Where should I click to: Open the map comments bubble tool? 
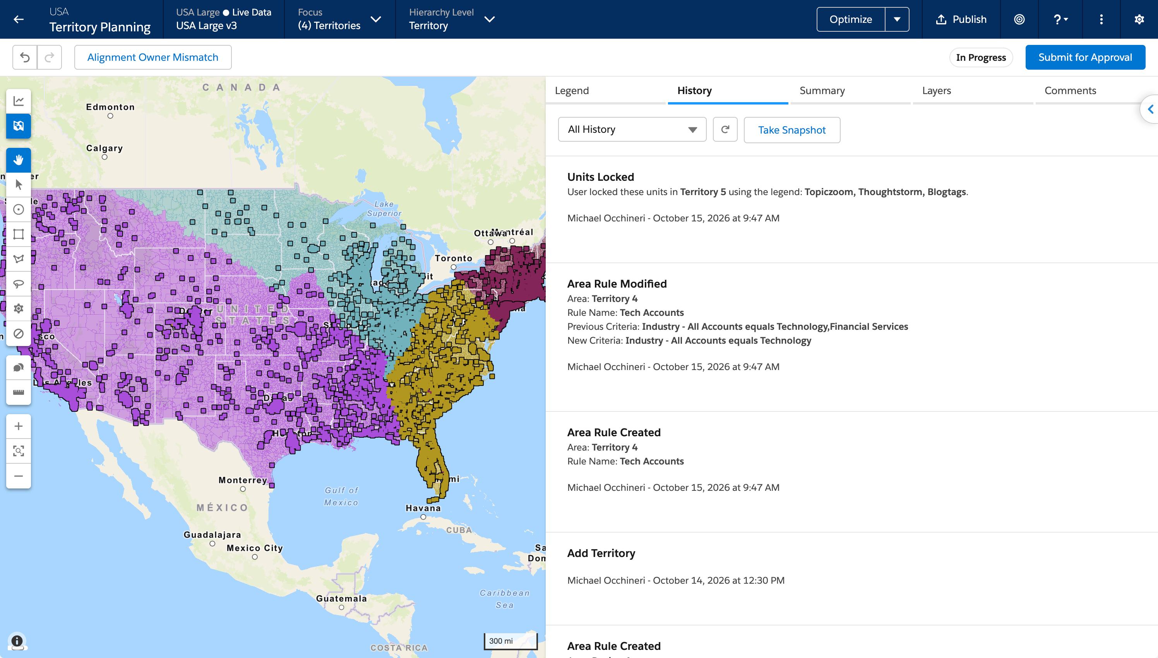click(x=19, y=367)
